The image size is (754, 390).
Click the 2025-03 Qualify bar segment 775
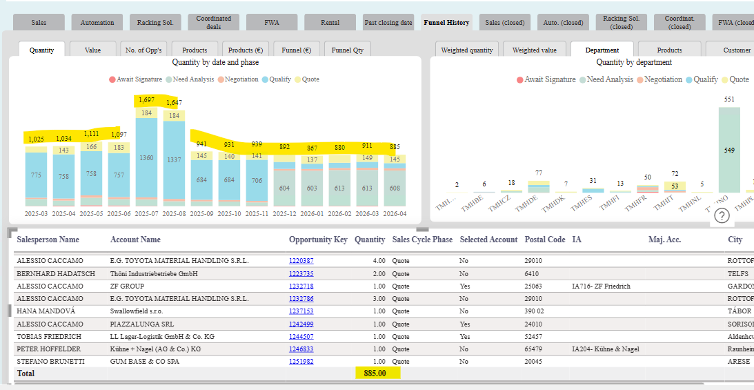(36, 175)
